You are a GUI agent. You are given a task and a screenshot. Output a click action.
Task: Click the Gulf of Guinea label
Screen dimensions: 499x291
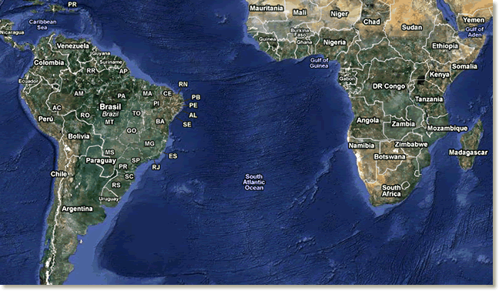(320, 63)
